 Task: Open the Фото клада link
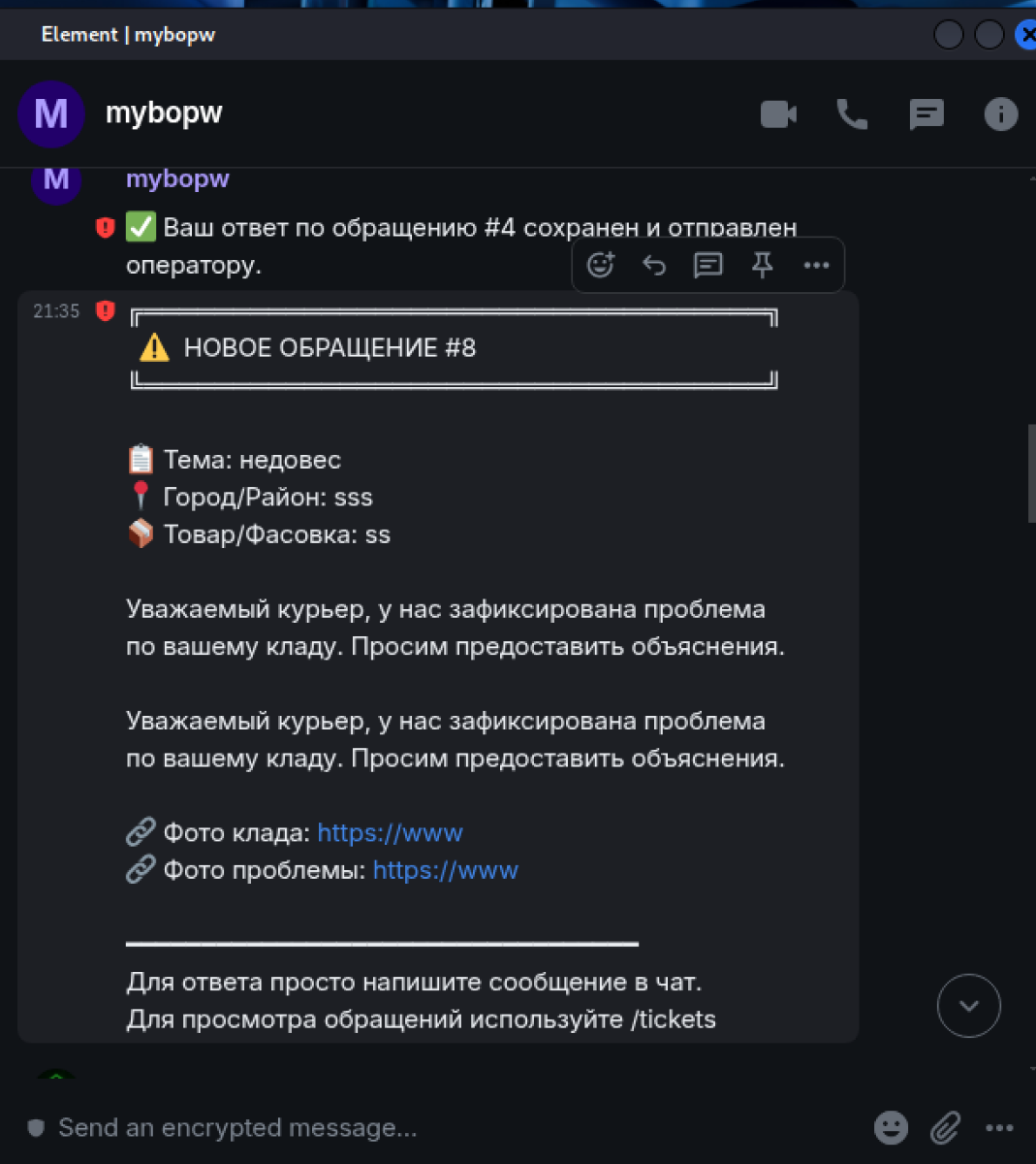(x=390, y=833)
